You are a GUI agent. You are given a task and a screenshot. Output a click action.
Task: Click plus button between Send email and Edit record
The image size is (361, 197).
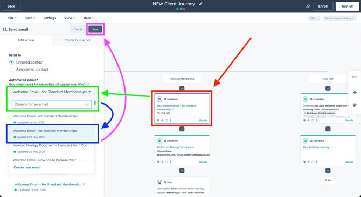[182, 129]
